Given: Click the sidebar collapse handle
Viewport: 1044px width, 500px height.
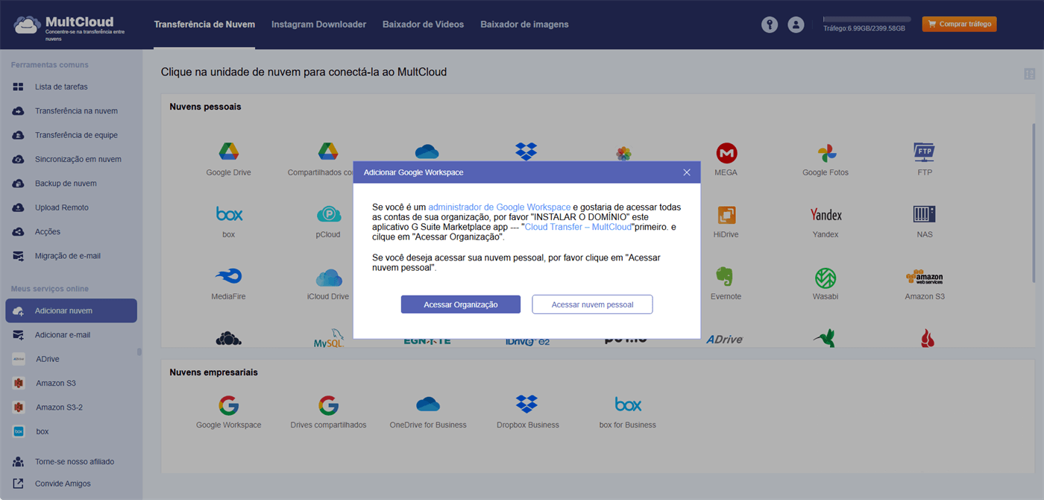Looking at the screenshot, I should point(139,351).
